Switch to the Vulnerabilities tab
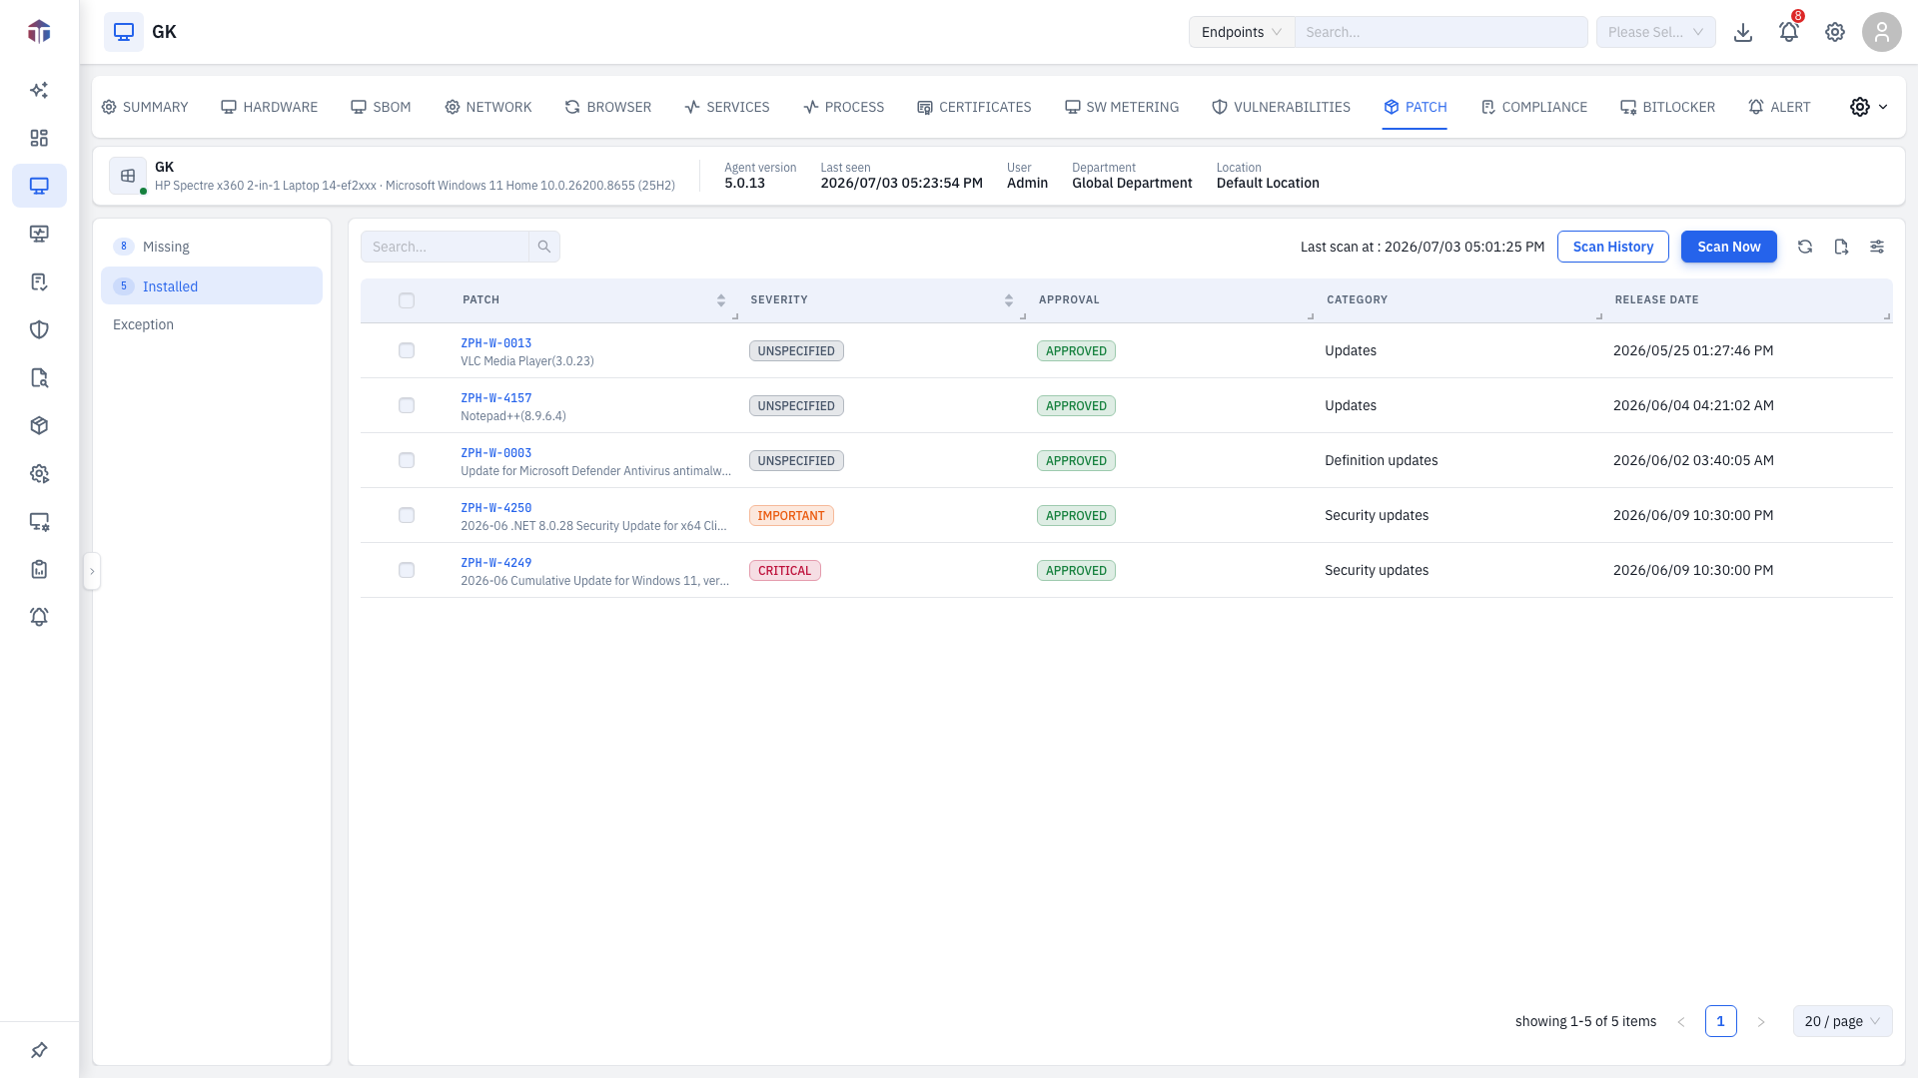Screen dimensions: 1918x1078 [1281, 107]
